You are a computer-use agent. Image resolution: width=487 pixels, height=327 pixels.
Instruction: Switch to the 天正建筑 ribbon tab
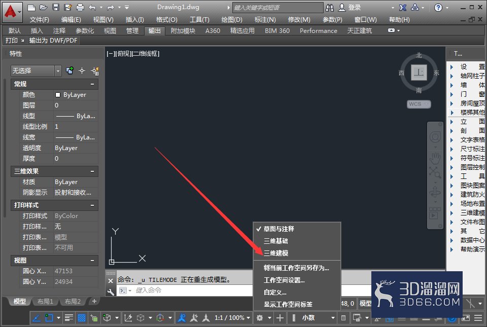[359, 31]
